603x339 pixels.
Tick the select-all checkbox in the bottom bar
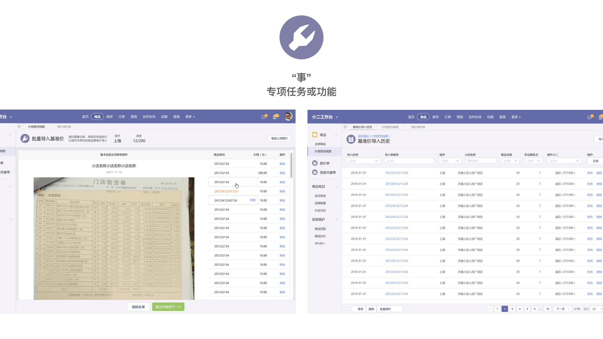coord(348,309)
